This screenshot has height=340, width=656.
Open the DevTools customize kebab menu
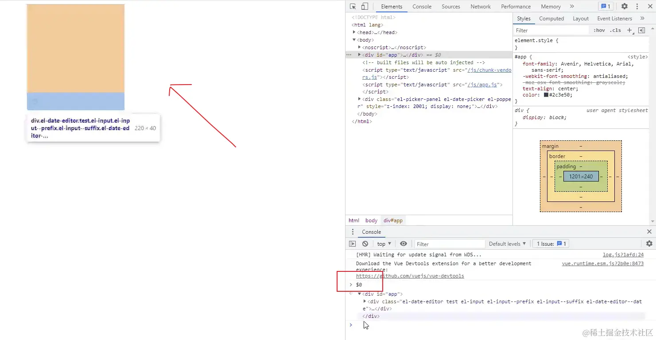[637, 6]
